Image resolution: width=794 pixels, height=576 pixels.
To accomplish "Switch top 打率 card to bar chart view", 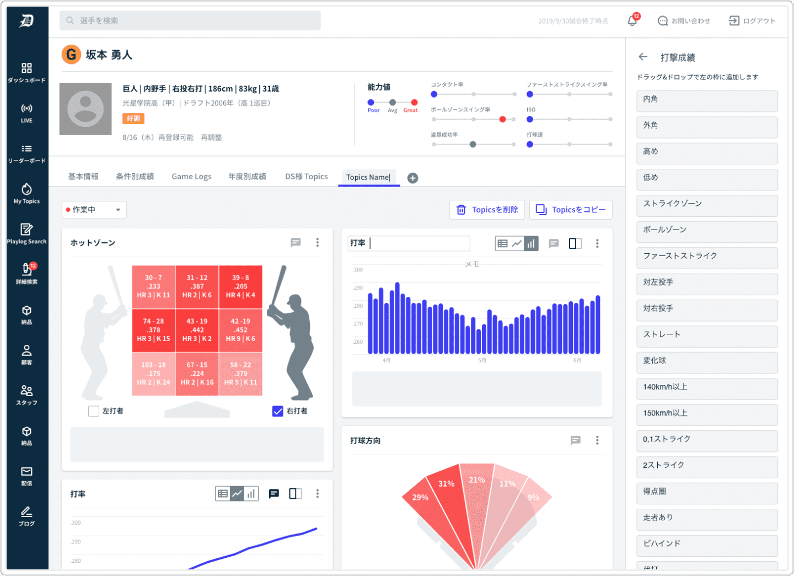I will 531,243.
